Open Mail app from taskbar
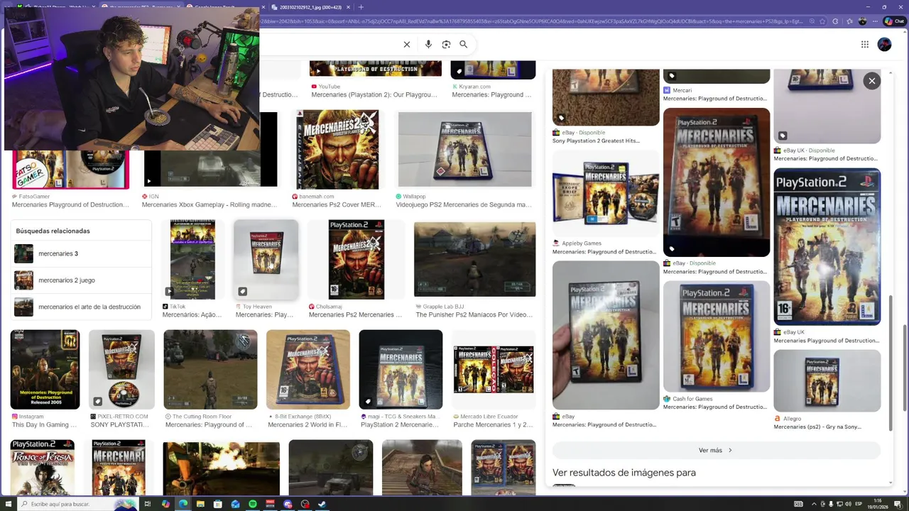The height and width of the screenshot is (511, 909). 235,504
